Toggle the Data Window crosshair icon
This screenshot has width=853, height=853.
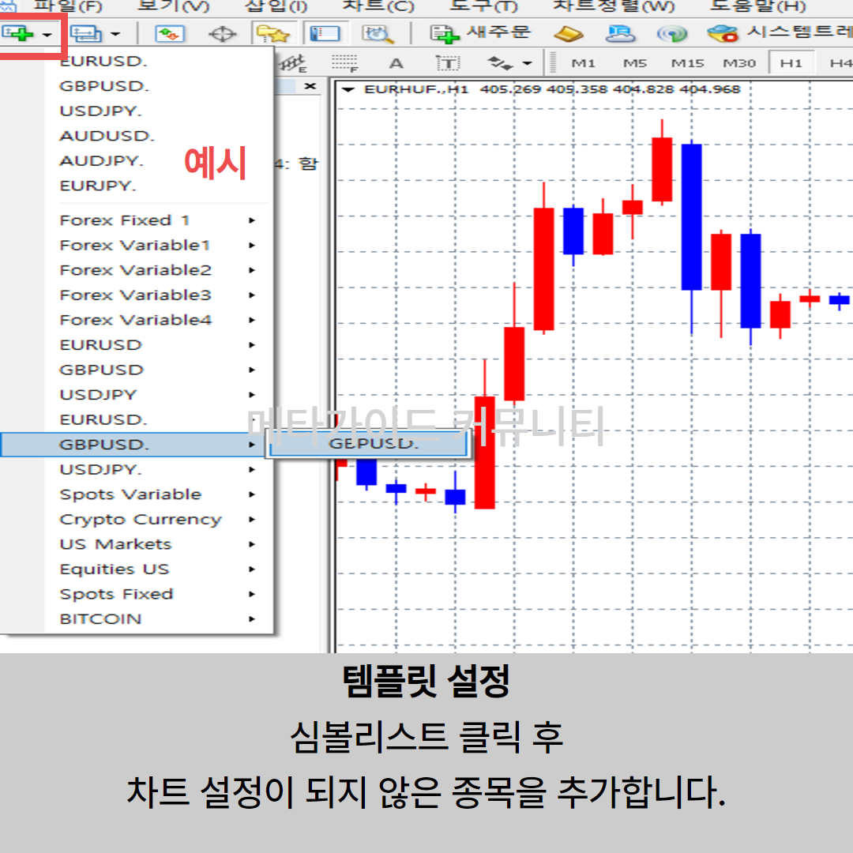point(222,34)
